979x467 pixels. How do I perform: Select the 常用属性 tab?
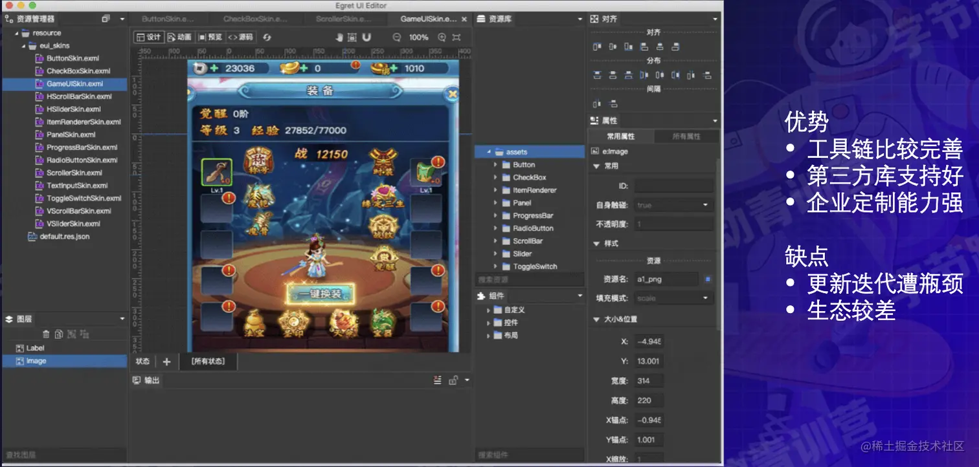pyautogui.click(x=620, y=136)
